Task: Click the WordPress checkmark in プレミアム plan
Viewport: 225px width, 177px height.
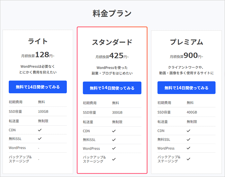Action: (188, 148)
